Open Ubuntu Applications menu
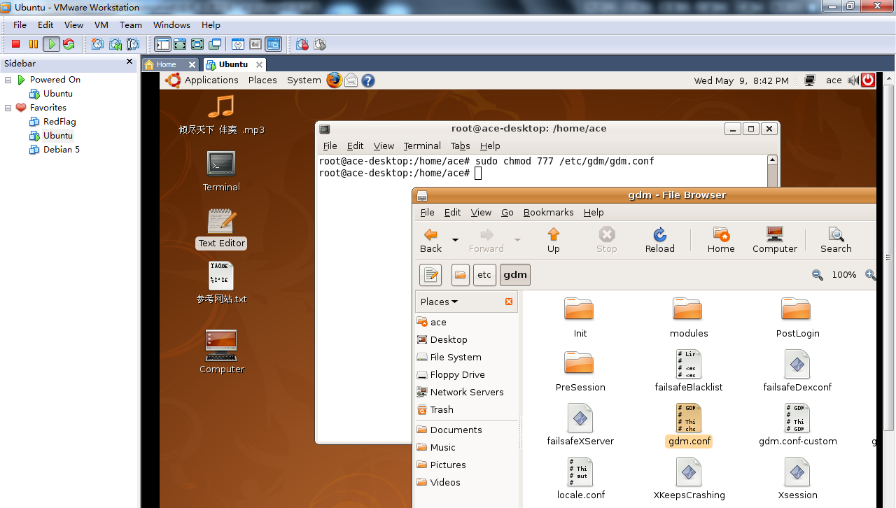The image size is (896, 508). tap(211, 80)
